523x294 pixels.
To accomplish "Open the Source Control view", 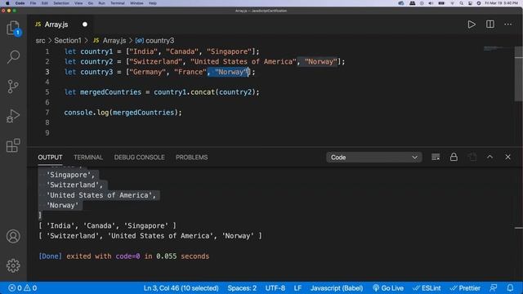I will [x=13, y=87].
